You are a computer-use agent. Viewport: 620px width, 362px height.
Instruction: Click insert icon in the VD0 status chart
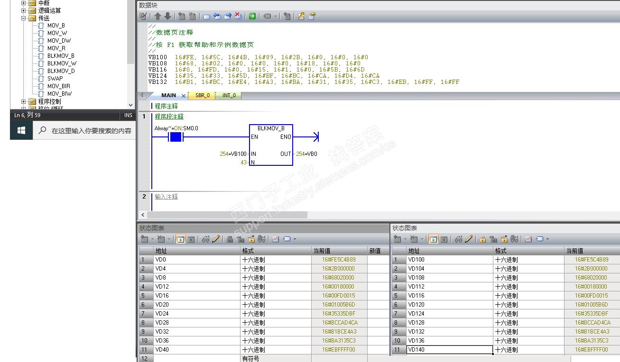pos(145,239)
